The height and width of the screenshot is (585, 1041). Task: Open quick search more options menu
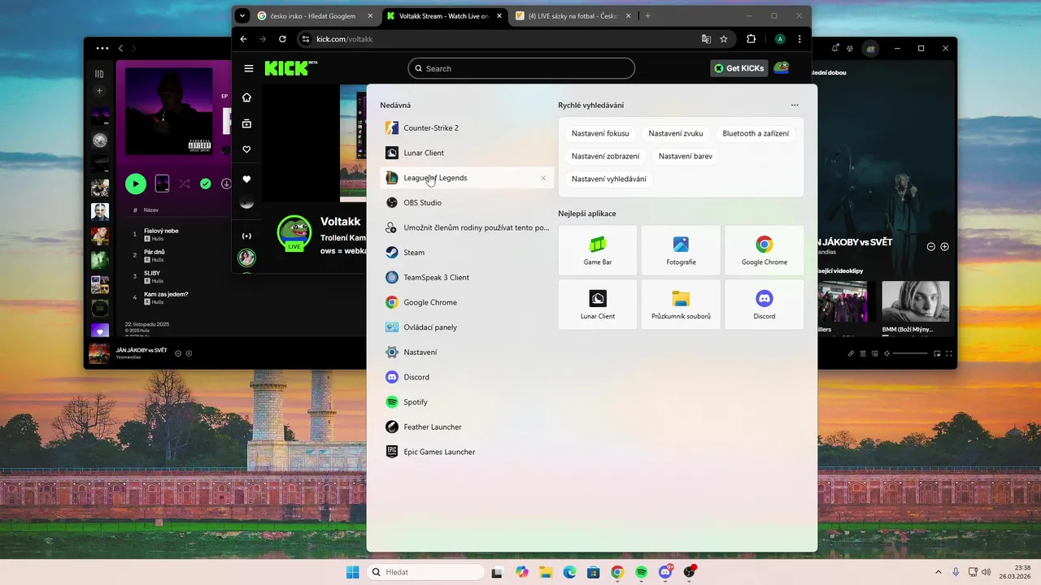(x=795, y=105)
